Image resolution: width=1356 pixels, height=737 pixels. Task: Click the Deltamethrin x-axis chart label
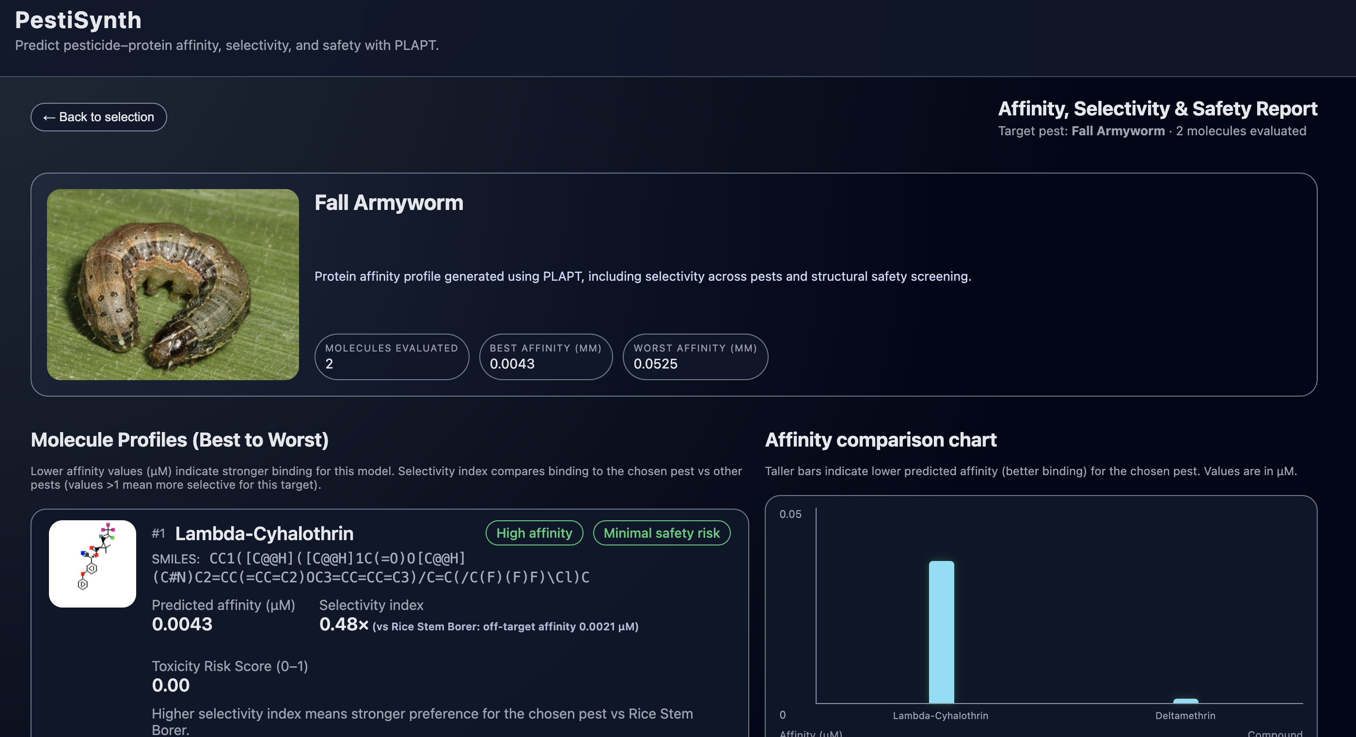pos(1185,715)
